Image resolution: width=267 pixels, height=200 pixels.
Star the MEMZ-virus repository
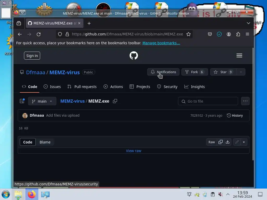[x=223, y=72]
